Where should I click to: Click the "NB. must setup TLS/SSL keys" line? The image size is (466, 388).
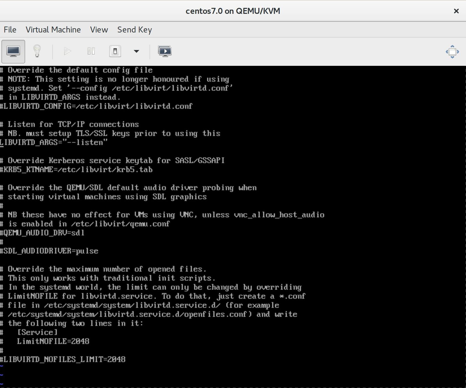point(110,133)
